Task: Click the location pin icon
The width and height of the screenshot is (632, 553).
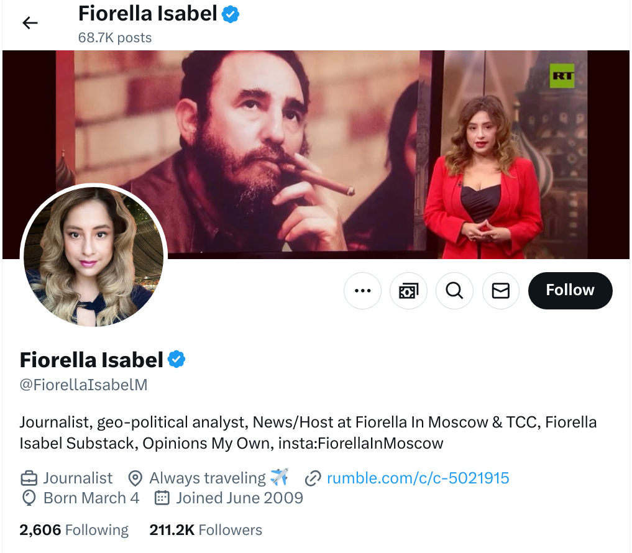Action: point(135,478)
